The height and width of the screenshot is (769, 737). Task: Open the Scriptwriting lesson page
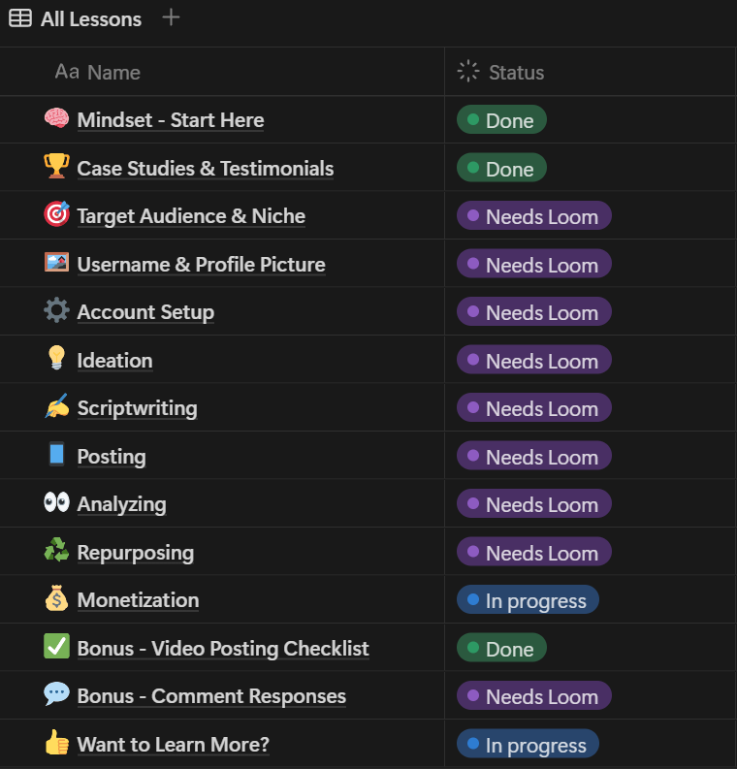[x=137, y=408]
